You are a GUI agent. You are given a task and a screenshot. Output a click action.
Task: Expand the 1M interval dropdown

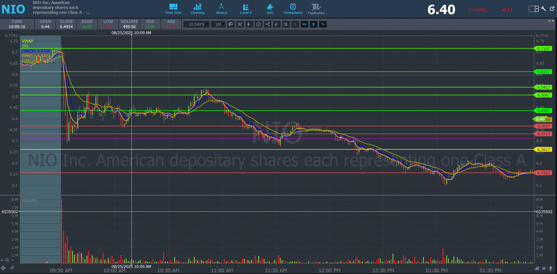click(218, 24)
